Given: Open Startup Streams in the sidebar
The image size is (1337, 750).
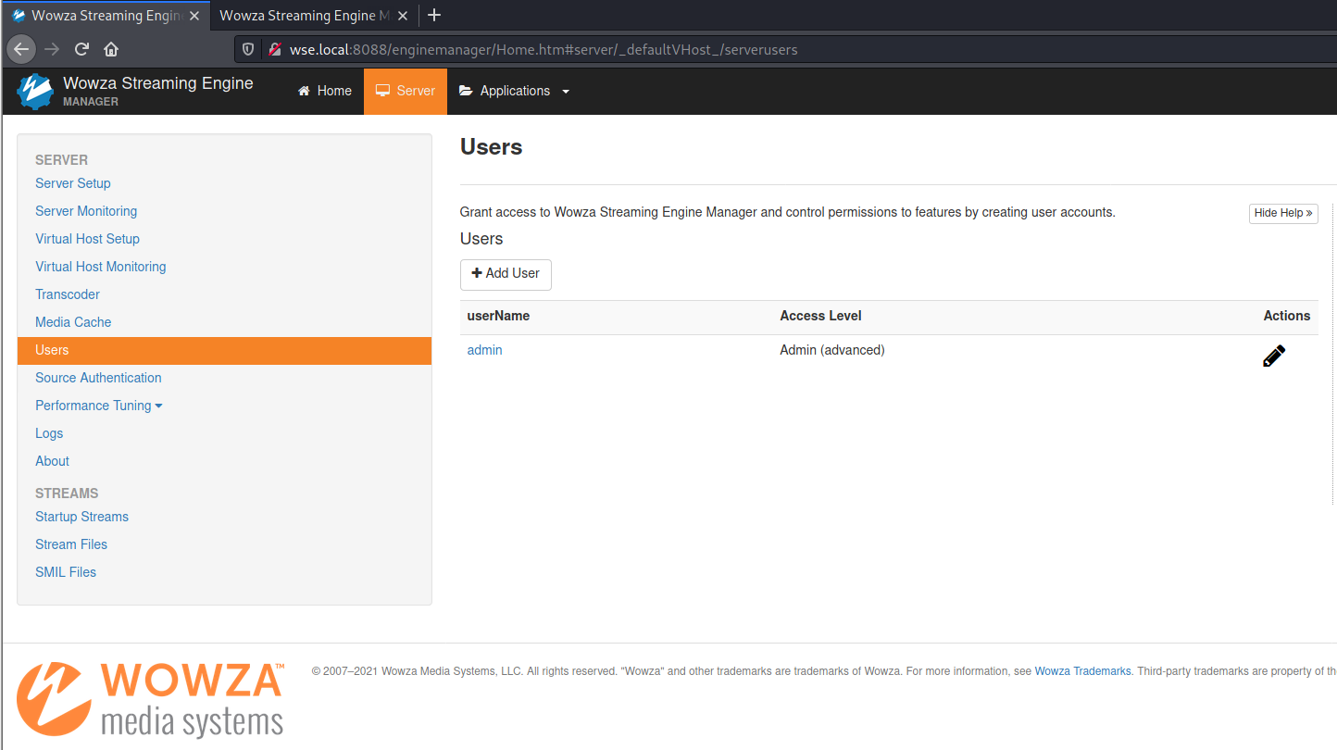Looking at the screenshot, I should click(81, 517).
